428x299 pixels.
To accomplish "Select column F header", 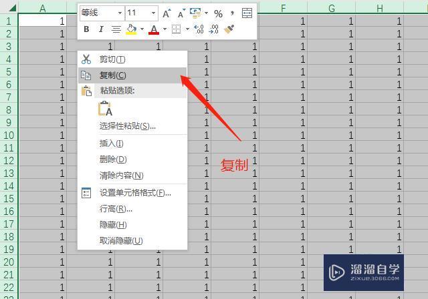I will click(284, 9).
